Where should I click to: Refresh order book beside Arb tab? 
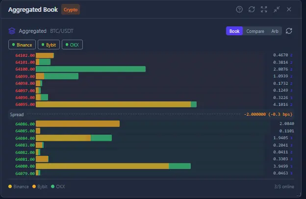(x=289, y=31)
